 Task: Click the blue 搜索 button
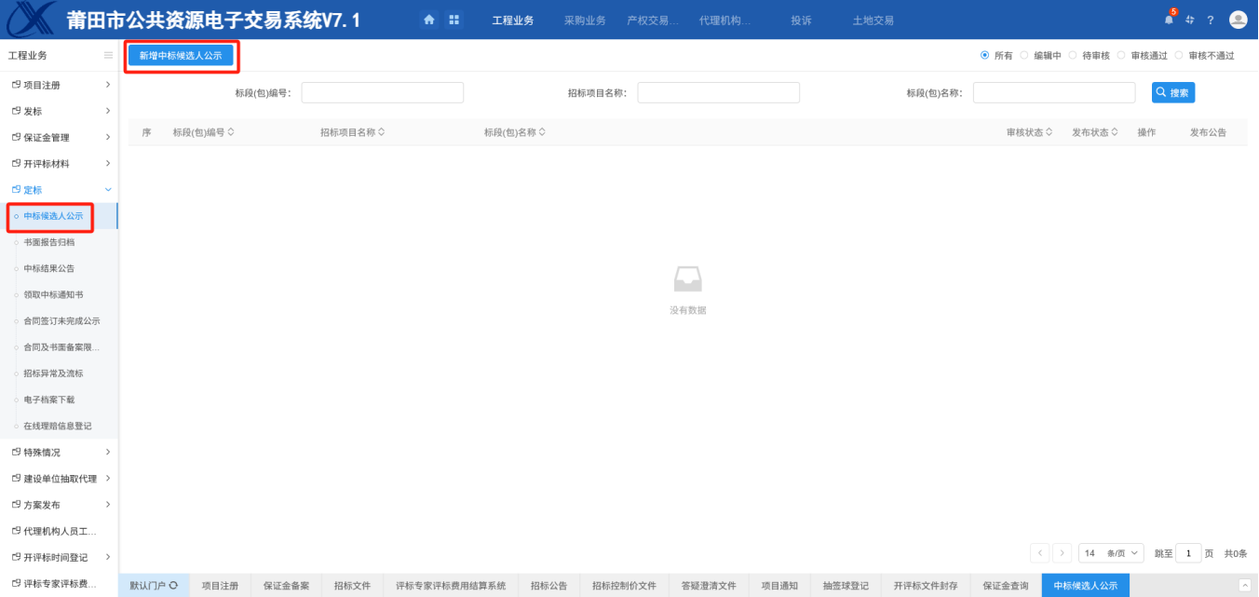(1172, 92)
